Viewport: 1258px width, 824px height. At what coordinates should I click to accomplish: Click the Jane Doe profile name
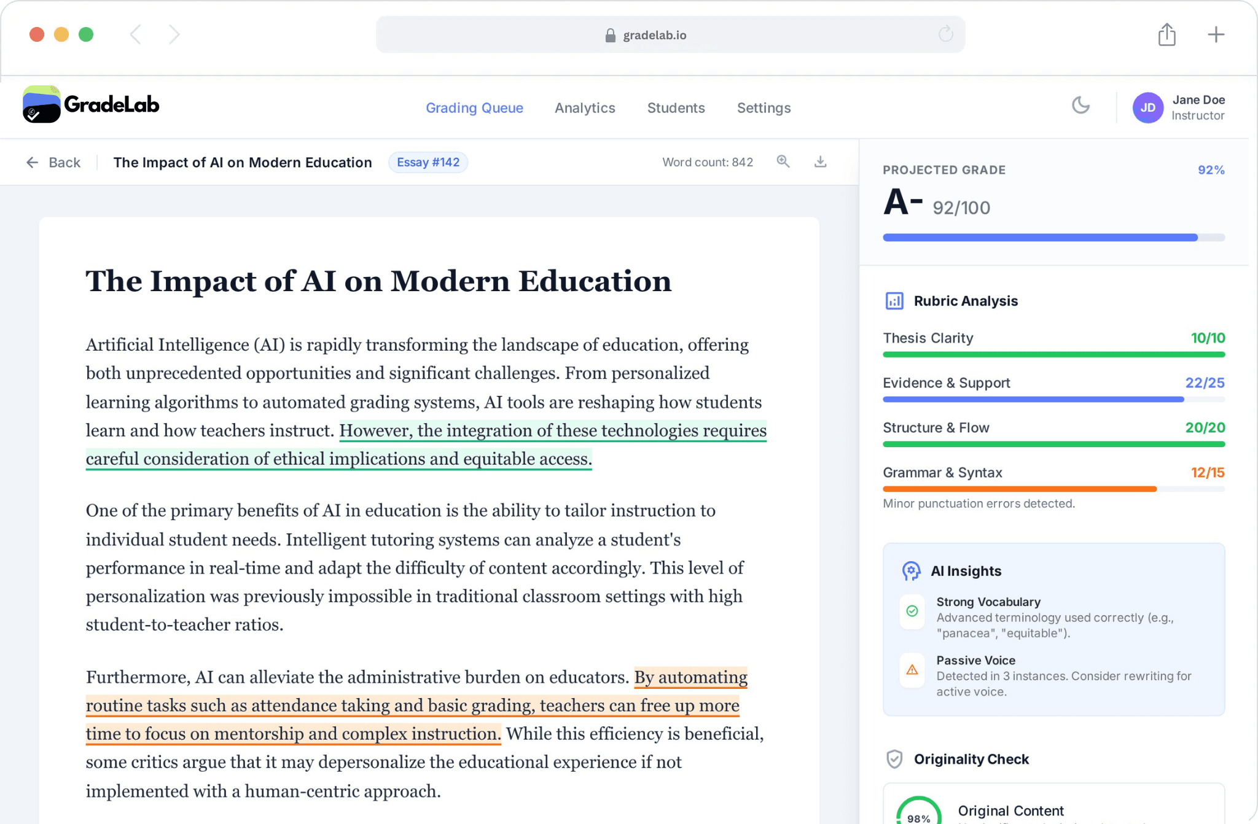(x=1198, y=99)
